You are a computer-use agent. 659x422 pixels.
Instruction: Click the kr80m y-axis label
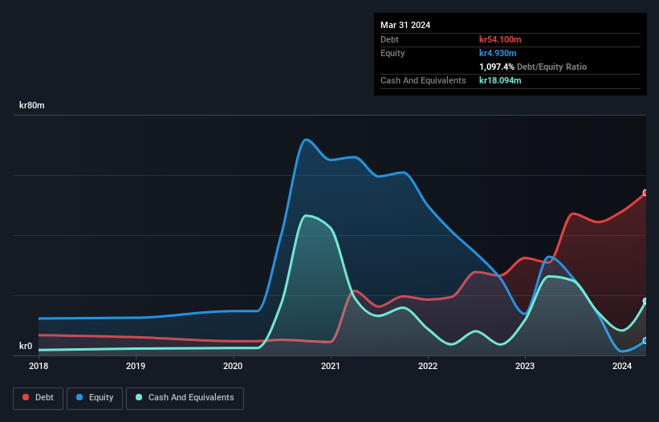pos(32,105)
